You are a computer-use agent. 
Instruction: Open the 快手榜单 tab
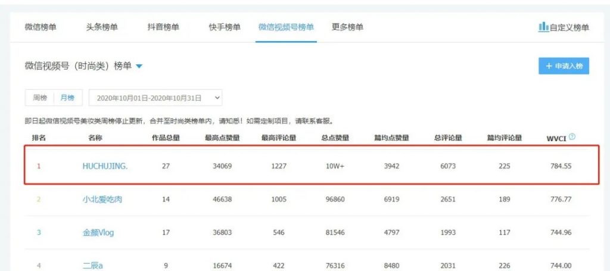coord(225,27)
